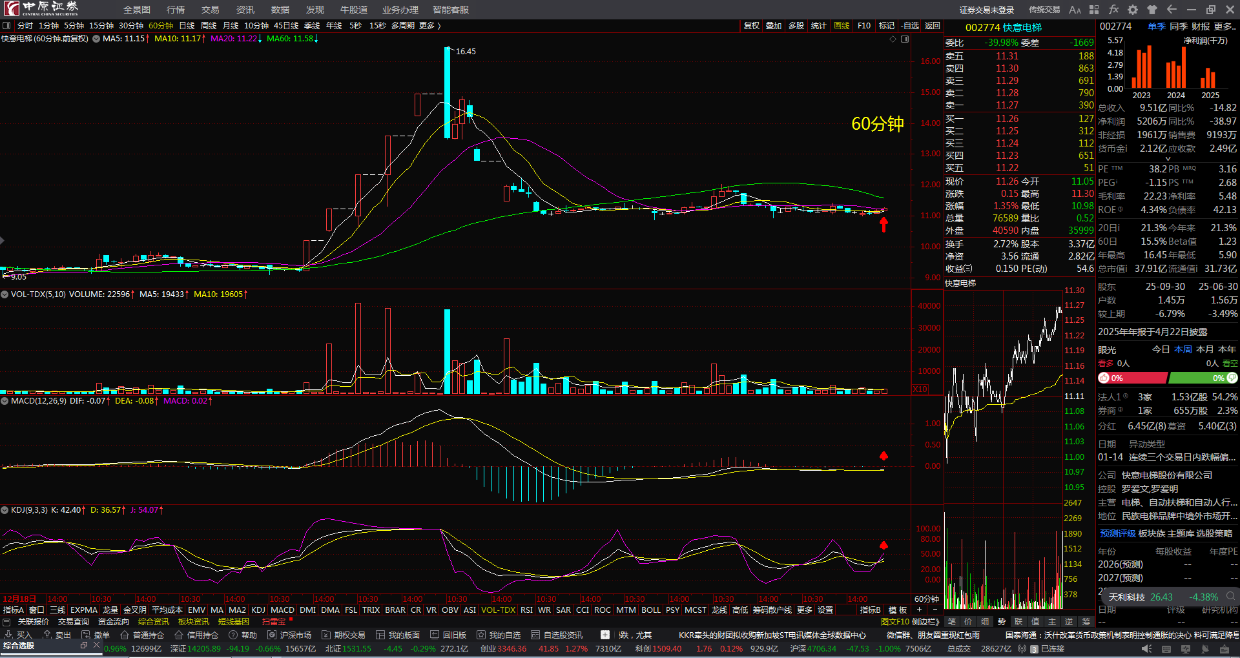Image resolution: width=1240 pixels, height=658 pixels.
Task: Toggle the 画线 drawing tools button
Action: [842, 26]
